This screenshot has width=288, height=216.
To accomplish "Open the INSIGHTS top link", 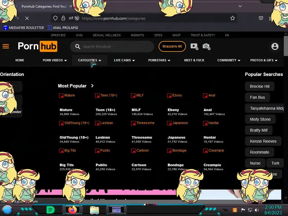I will pyautogui.click(x=137, y=35).
